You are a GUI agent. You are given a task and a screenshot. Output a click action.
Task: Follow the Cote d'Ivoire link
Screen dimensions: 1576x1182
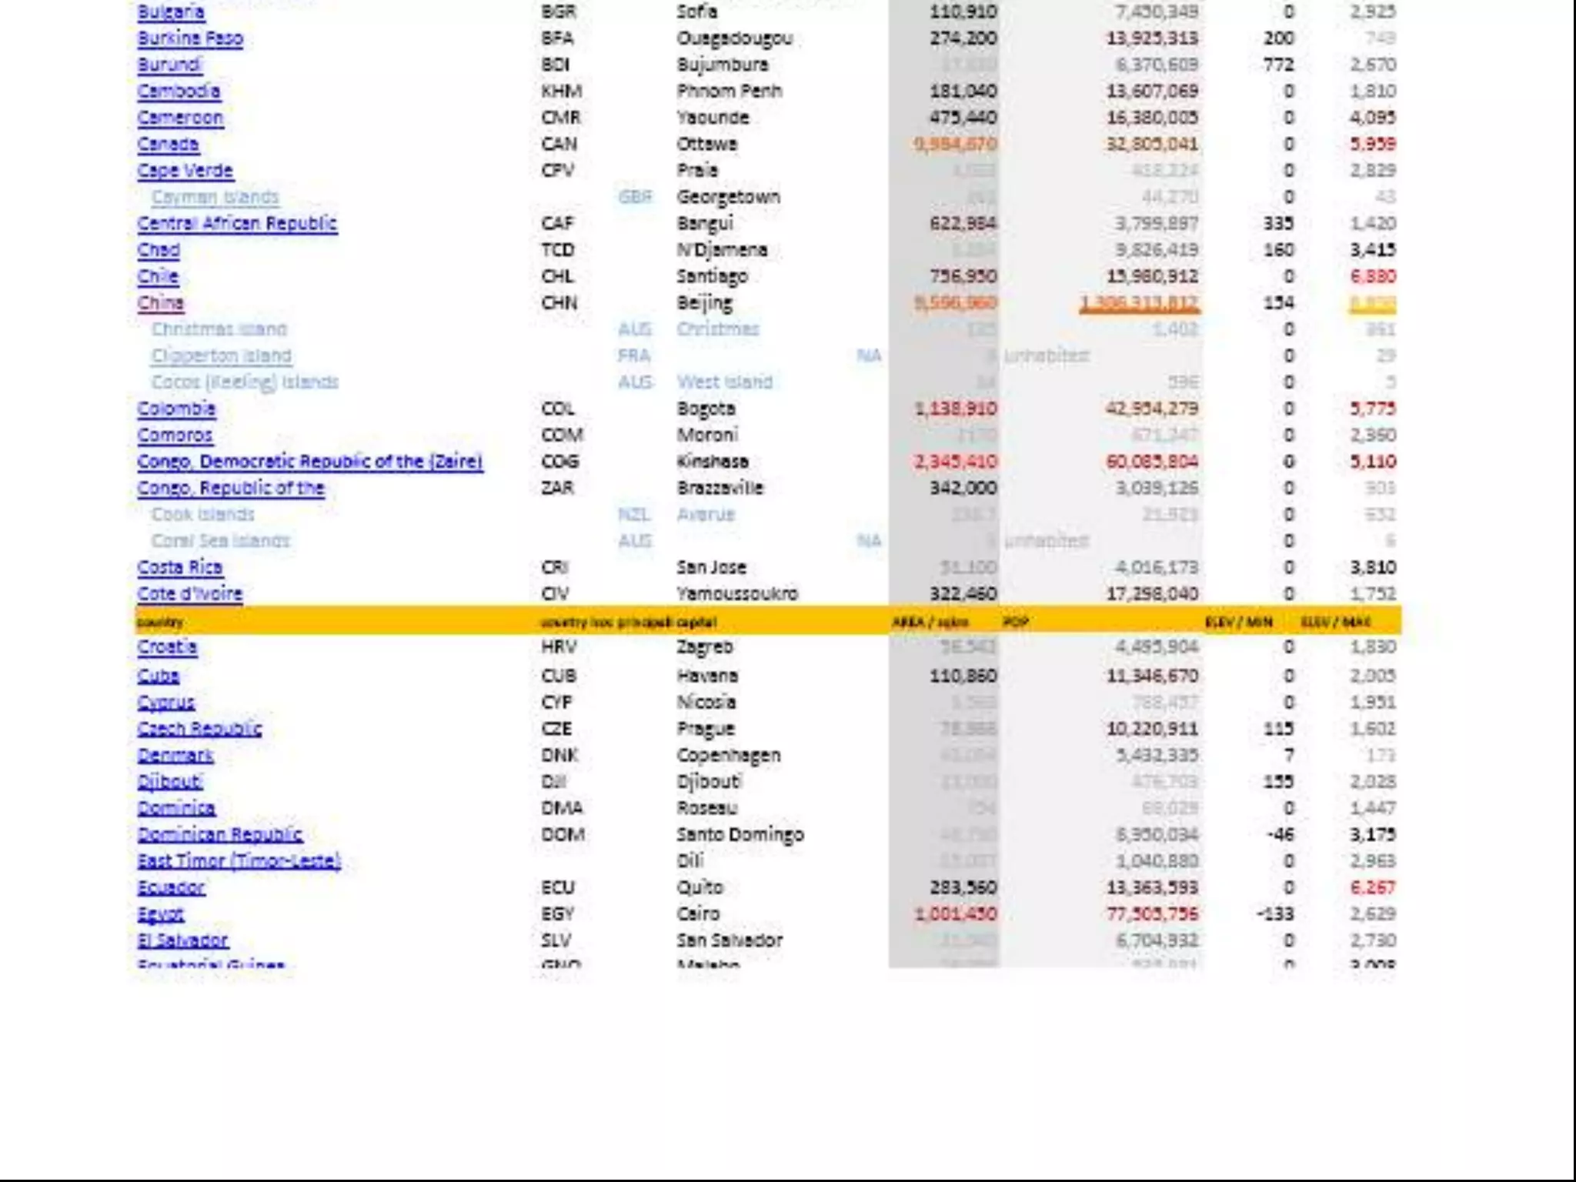pyautogui.click(x=189, y=594)
